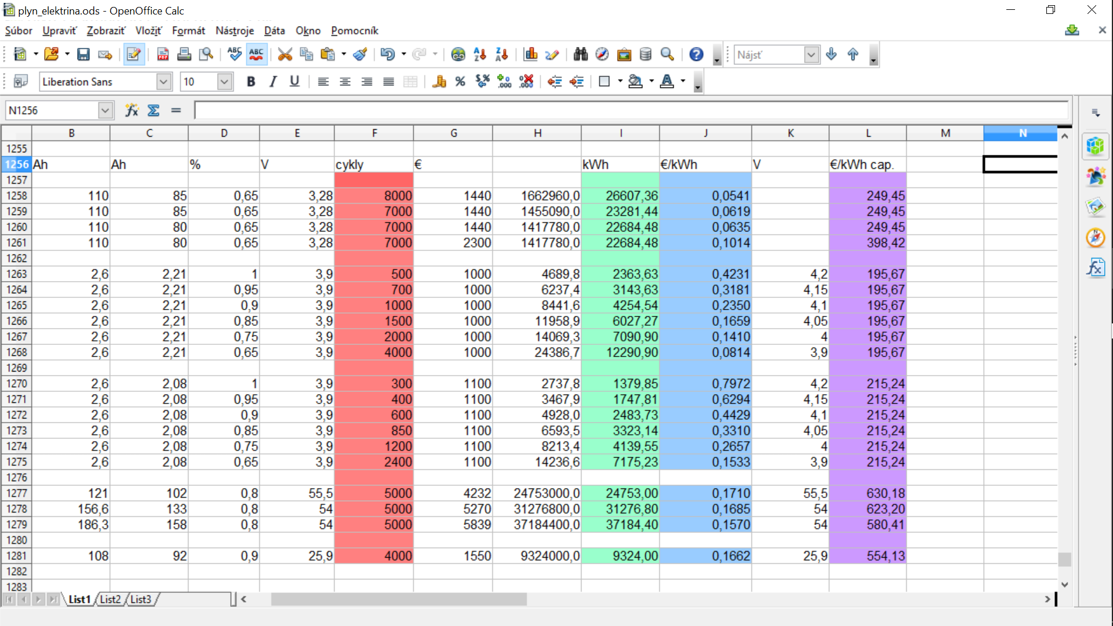Toggle Edit File mode icon
The height and width of the screenshot is (626, 1113).
(x=134, y=54)
